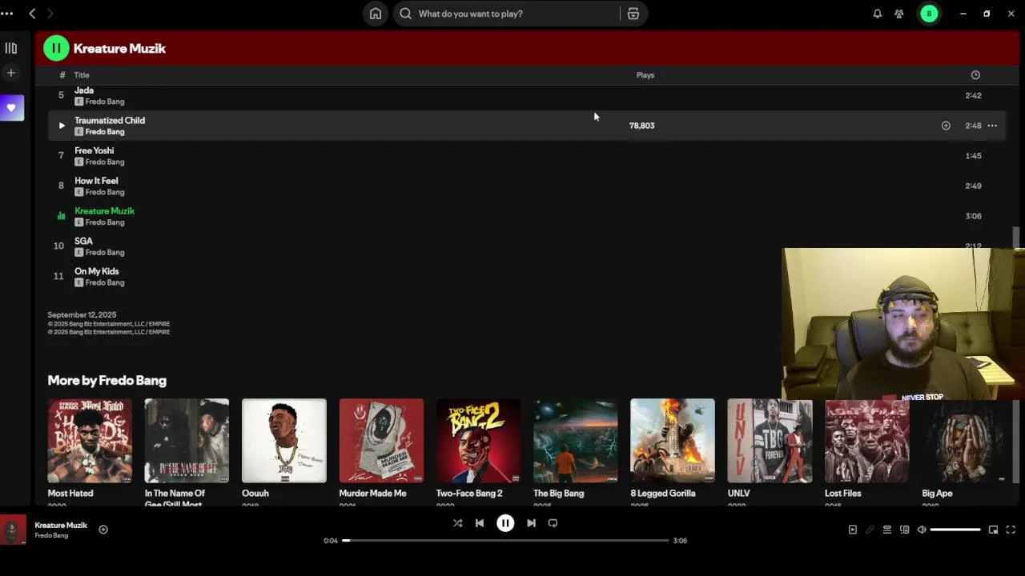Open the Most Hated album cover

click(x=90, y=441)
